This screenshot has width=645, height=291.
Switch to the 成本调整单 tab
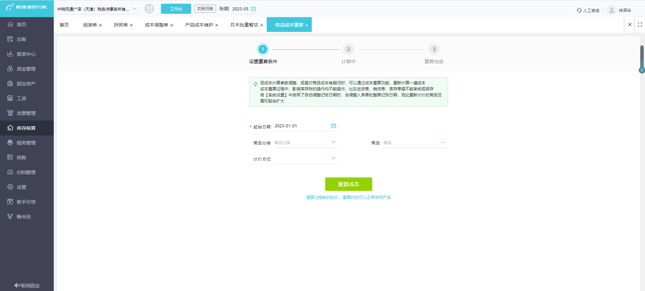click(x=157, y=25)
